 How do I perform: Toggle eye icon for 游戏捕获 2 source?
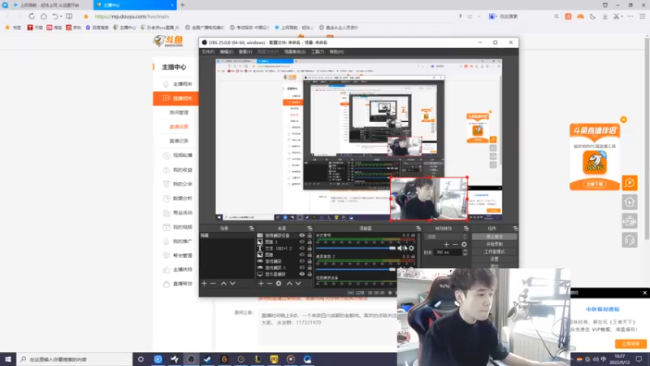click(x=301, y=268)
